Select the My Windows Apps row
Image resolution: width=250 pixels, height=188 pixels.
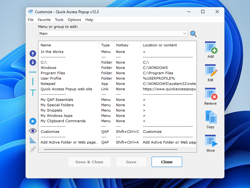click(117, 116)
